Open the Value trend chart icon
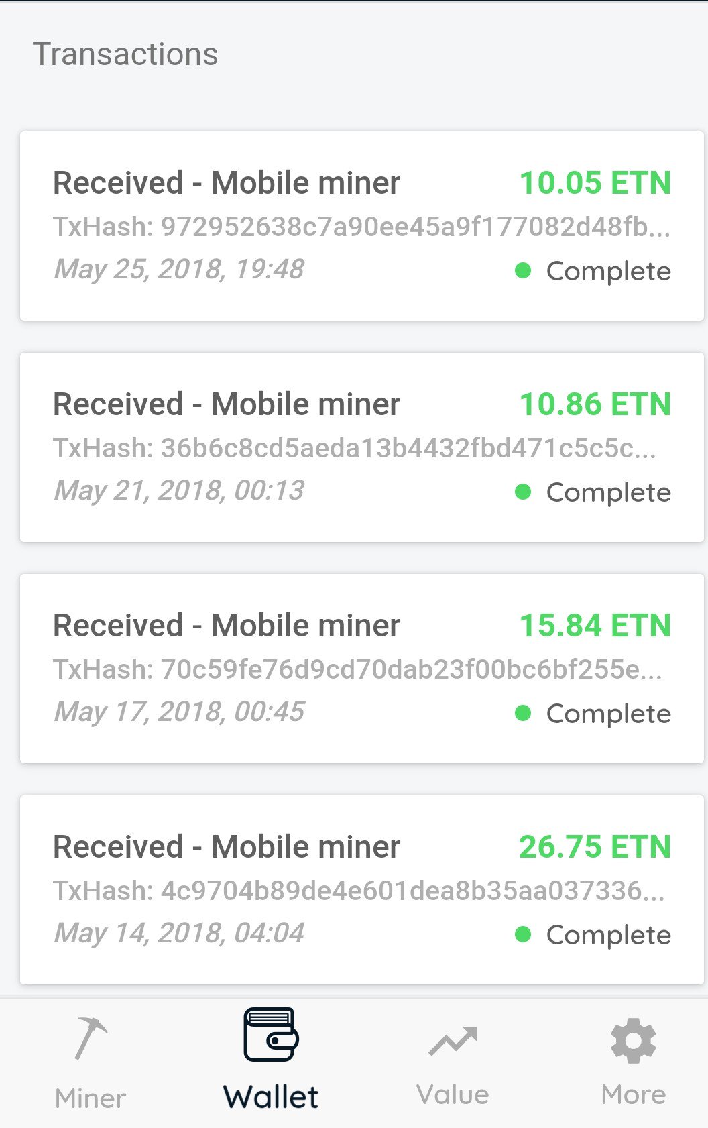Viewport: 708px width, 1128px height. point(453,1041)
